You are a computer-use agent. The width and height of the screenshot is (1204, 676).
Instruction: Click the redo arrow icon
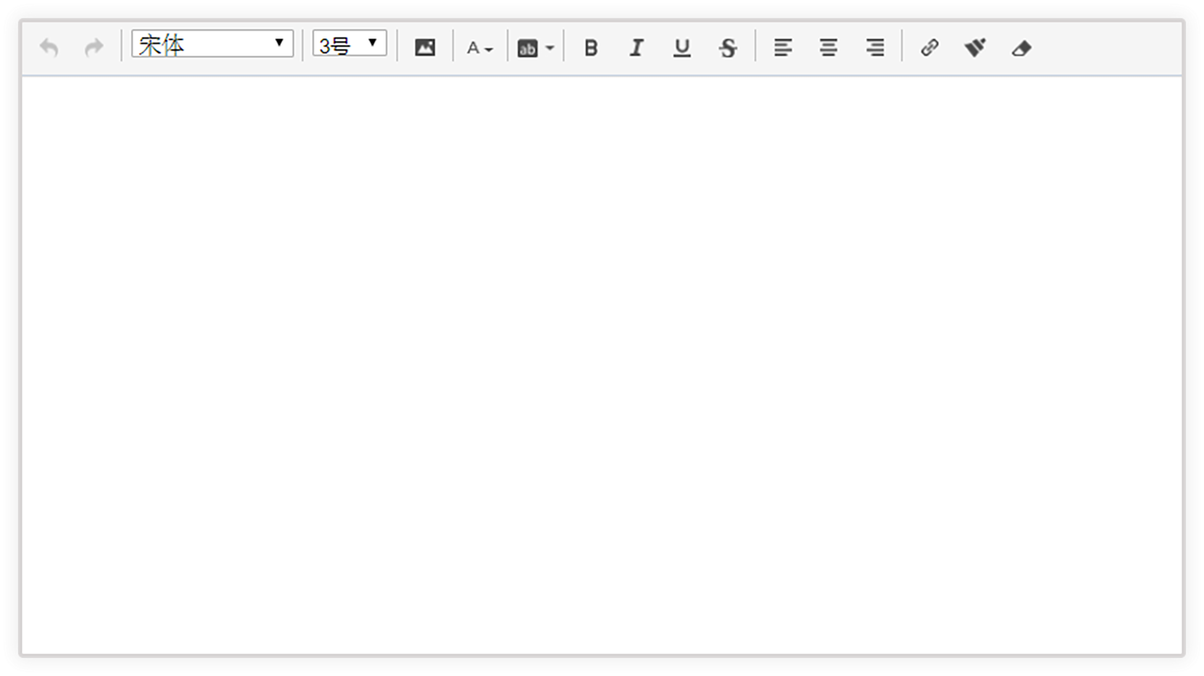point(94,48)
